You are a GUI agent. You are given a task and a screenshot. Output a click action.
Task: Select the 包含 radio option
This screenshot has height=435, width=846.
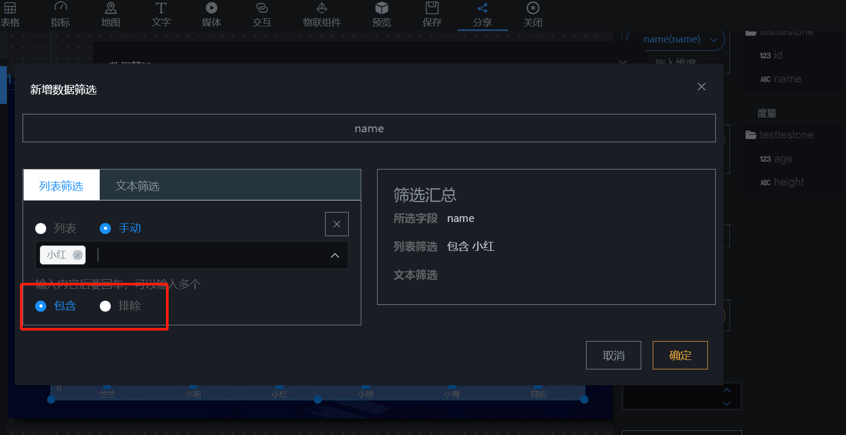coord(56,306)
